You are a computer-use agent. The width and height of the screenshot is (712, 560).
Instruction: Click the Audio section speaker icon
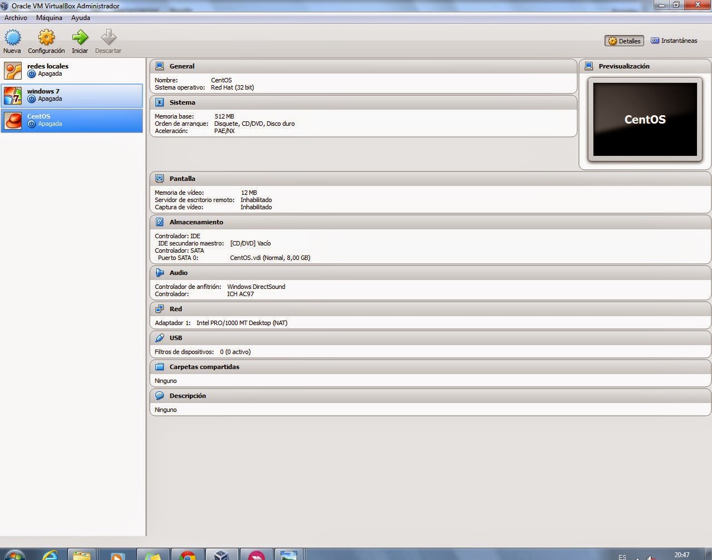[160, 273]
